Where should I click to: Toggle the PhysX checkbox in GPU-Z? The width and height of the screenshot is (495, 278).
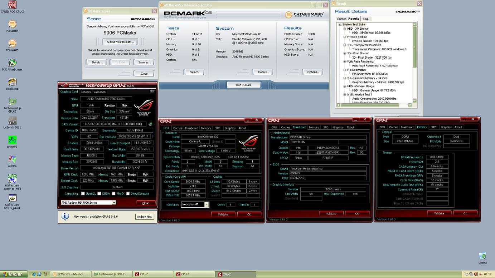(x=113, y=194)
